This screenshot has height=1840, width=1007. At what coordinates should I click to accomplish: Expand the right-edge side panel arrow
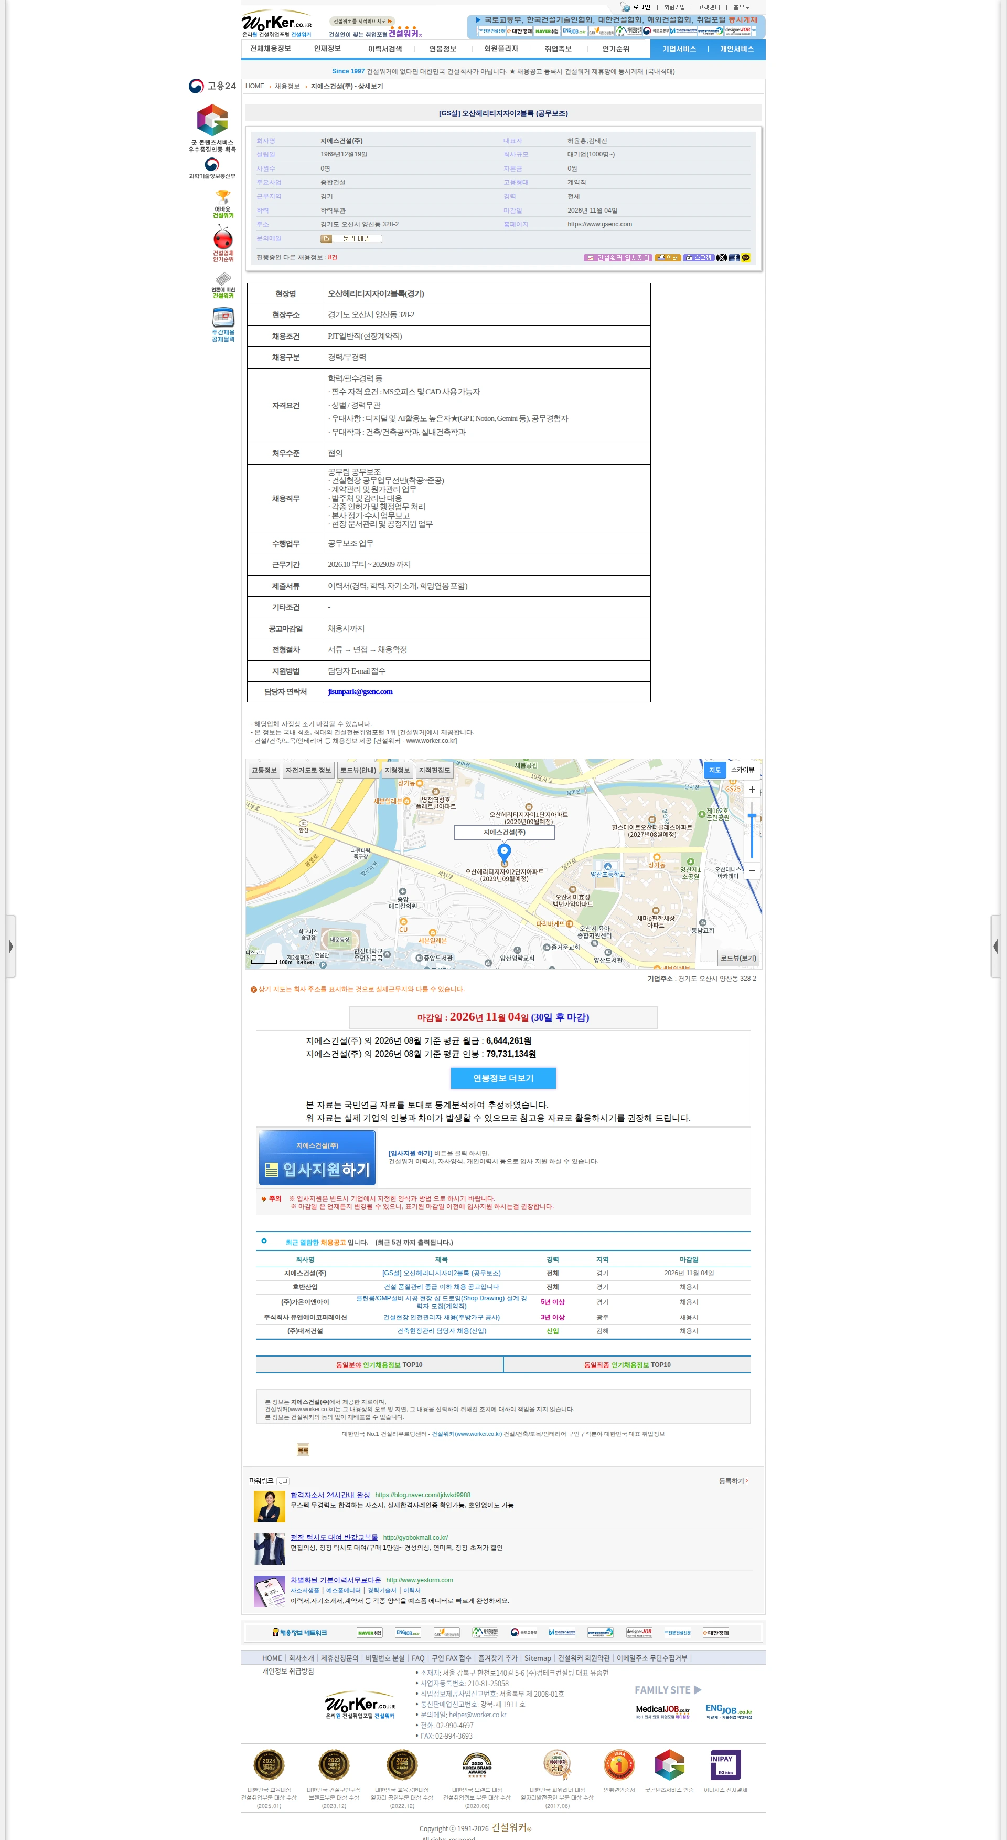[x=995, y=947]
